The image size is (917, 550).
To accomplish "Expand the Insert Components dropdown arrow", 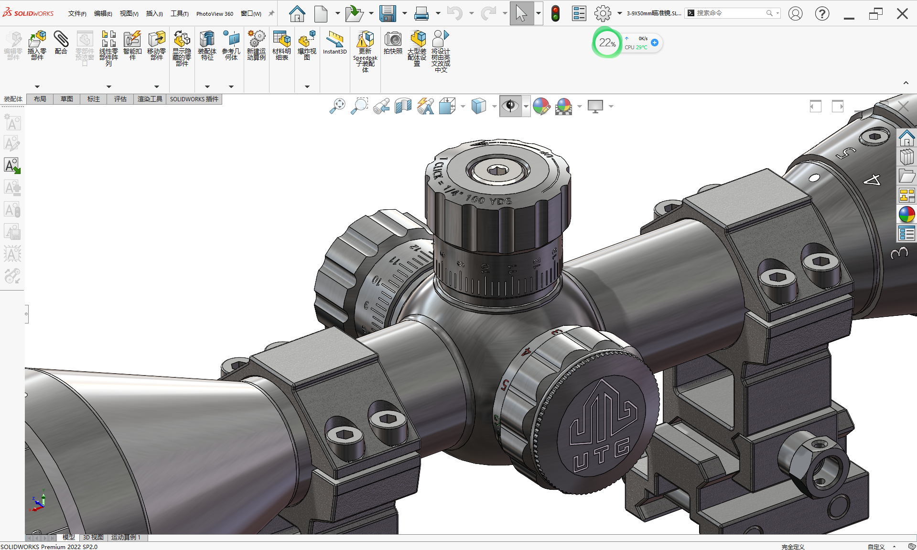I will tap(37, 86).
